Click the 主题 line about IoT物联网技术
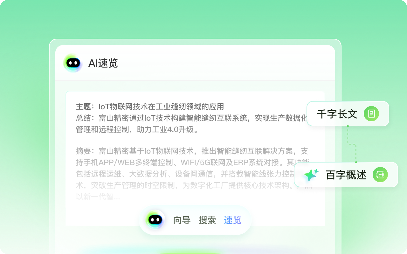 (150, 106)
